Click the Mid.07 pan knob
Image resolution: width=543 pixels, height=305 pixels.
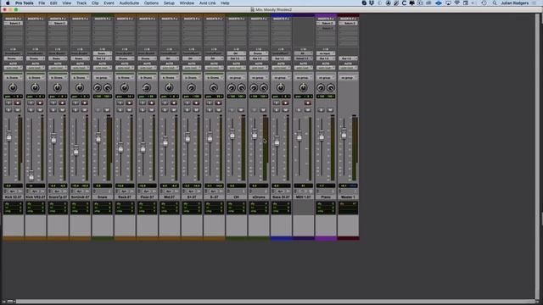(x=170, y=88)
